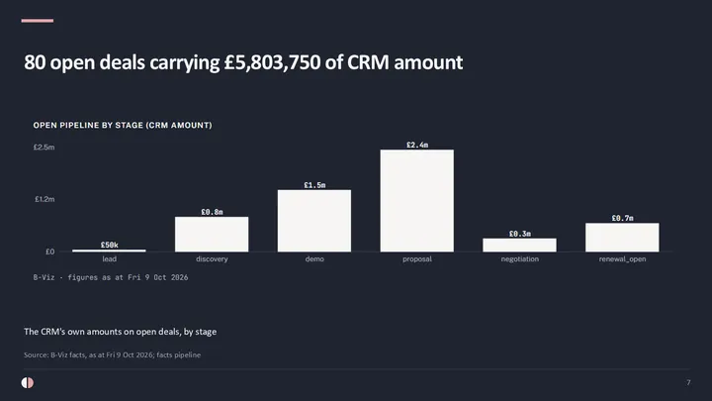Click the slide page number 7
The image size is (712, 401).
coord(688,382)
